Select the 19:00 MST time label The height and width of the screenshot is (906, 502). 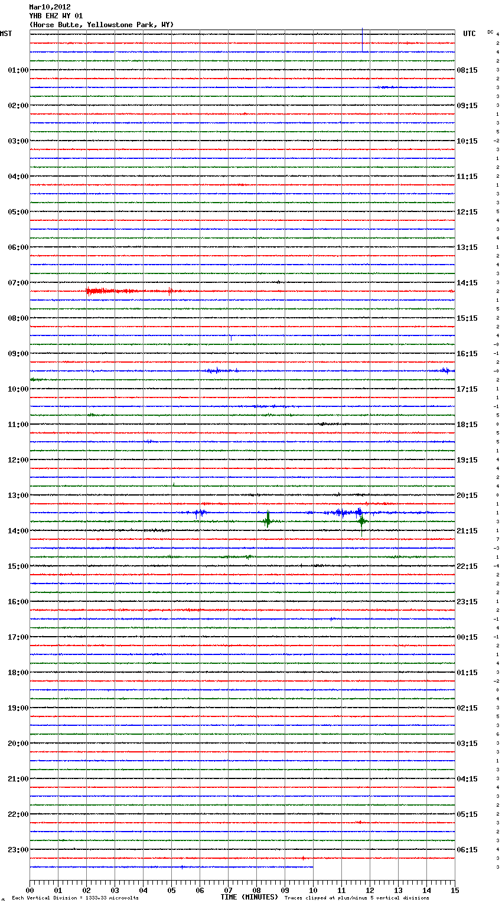18,708
